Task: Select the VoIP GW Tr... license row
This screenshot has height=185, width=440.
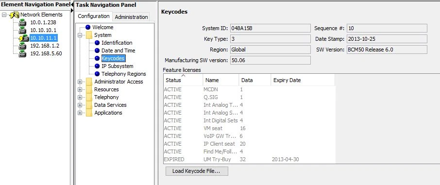Action: click(x=249, y=136)
